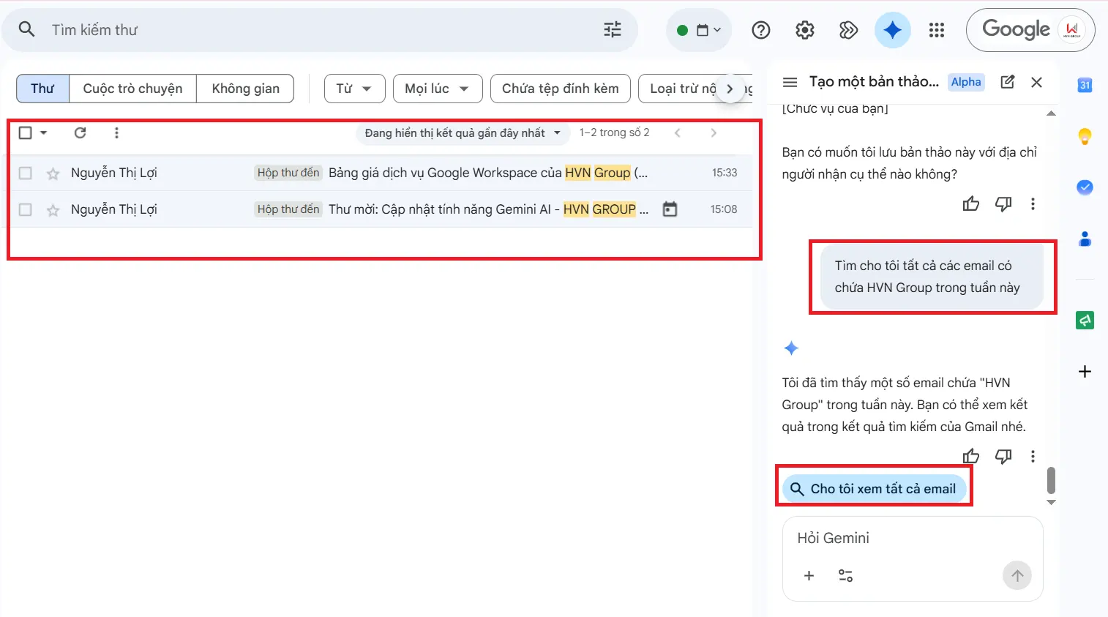This screenshot has width=1108, height=617.
Task: Open more options for draft-saving response
Action: point(1033,203)
